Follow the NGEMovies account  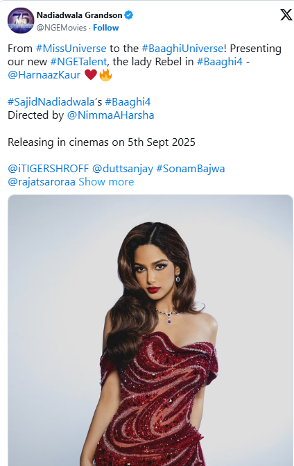[x=106, y=28]
